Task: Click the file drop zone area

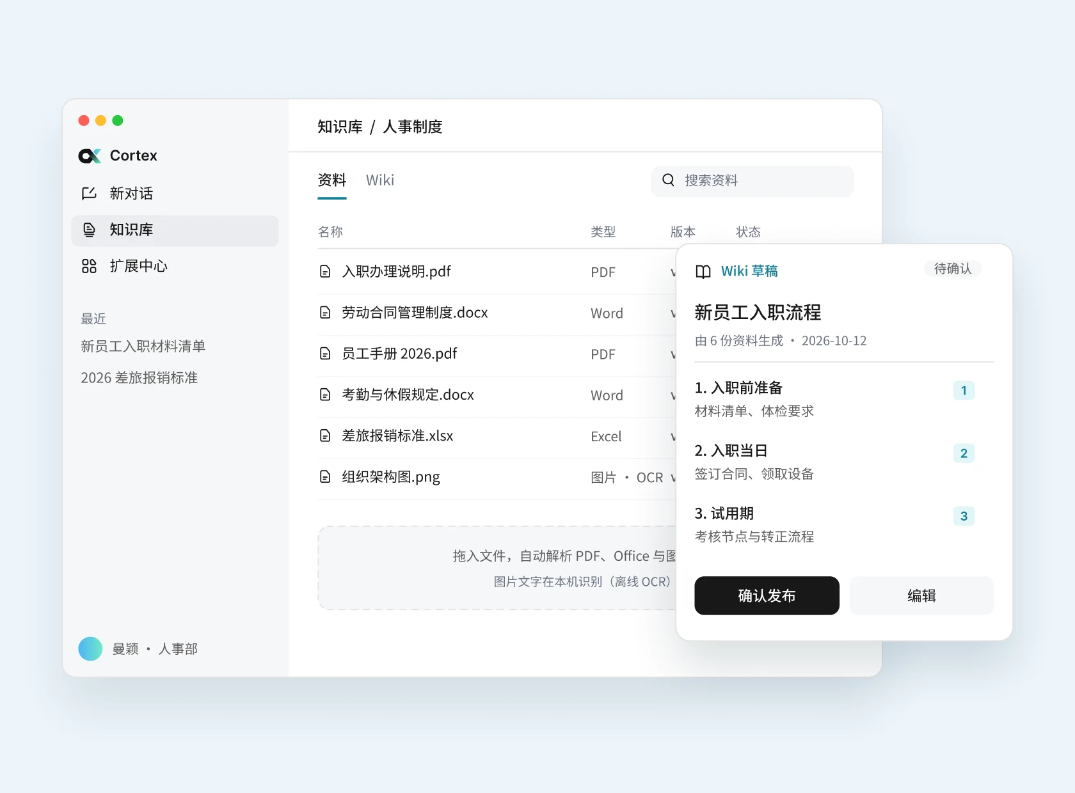Action: (x=497, y=568)
